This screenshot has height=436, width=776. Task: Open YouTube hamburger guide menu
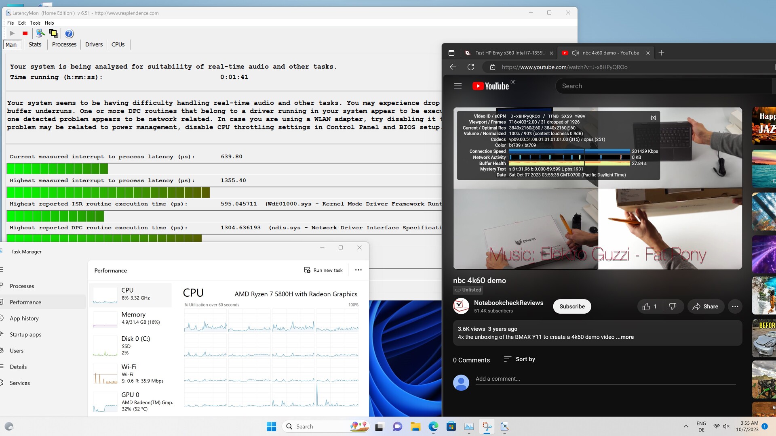[458, 86]
